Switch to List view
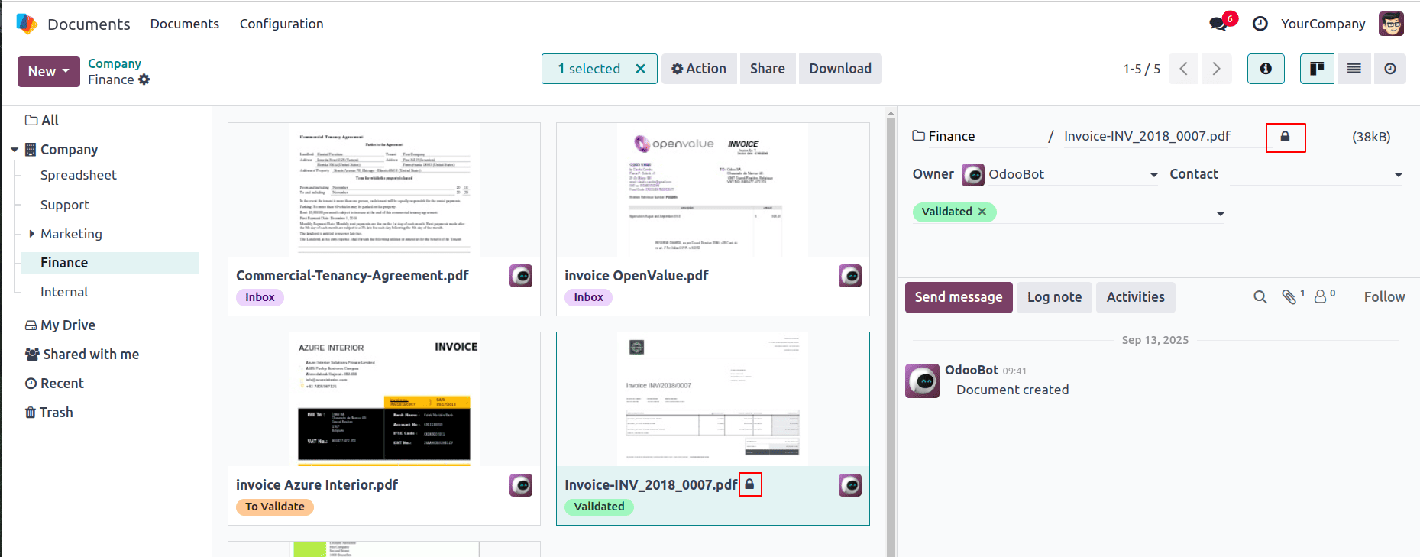The image size is (1420, 557). tap(1354, 69)
